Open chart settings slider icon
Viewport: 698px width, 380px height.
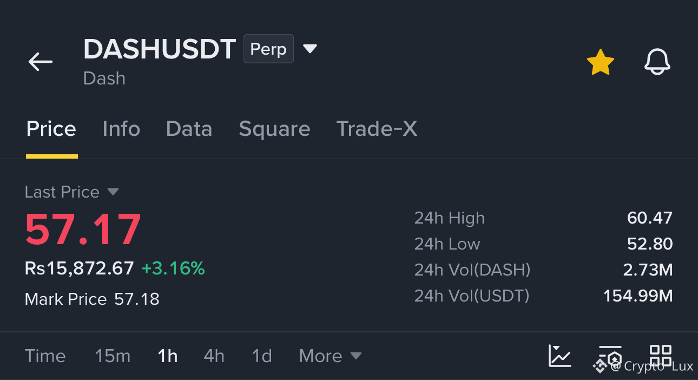click(610, 356)
